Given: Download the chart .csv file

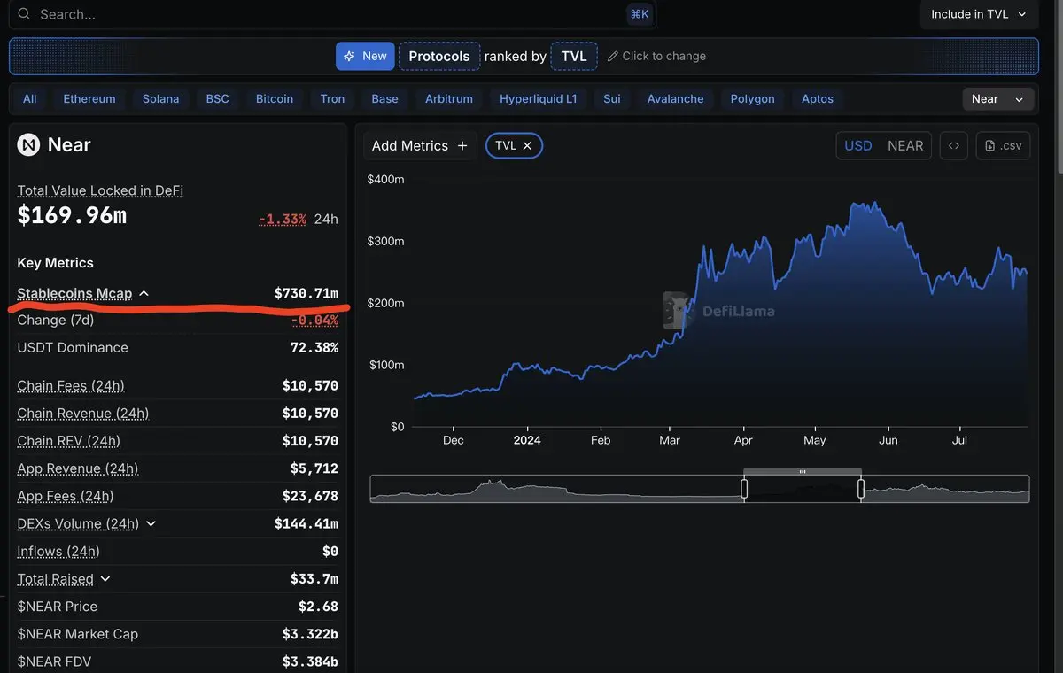Looking at the screenshot, I should 1003,145.
